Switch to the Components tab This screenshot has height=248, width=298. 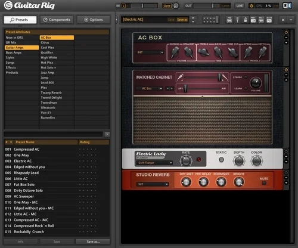(x=57, y=20)
